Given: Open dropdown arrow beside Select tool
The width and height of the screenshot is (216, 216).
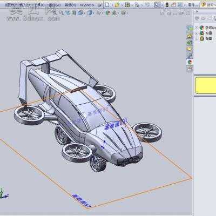Looking at the screenshot, I should (x=162, y=5).
